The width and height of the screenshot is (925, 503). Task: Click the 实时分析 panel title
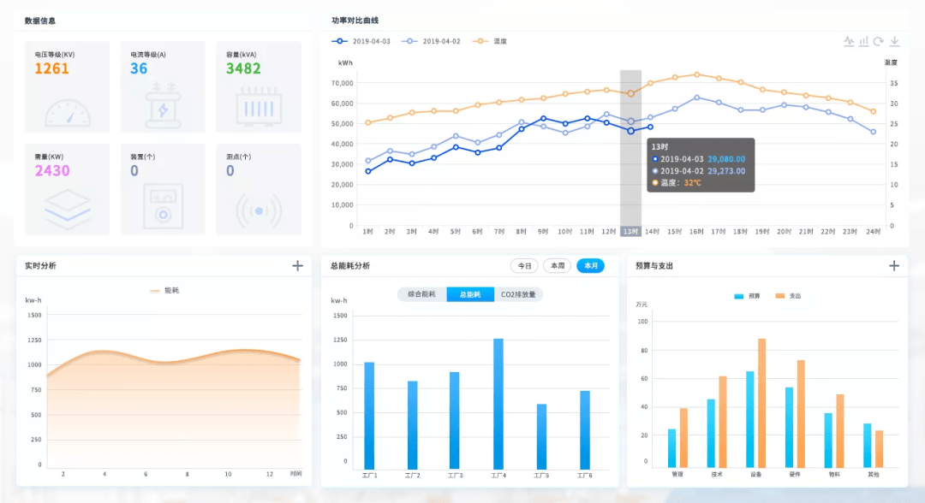coord(40,266)
